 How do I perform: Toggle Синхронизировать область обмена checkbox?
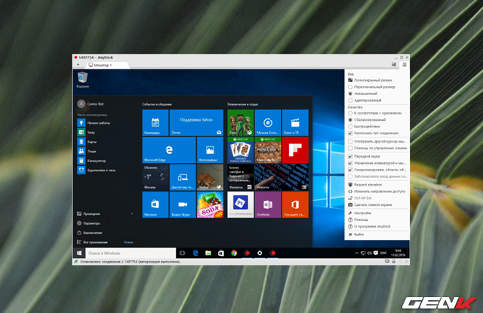tap(377, 170)
